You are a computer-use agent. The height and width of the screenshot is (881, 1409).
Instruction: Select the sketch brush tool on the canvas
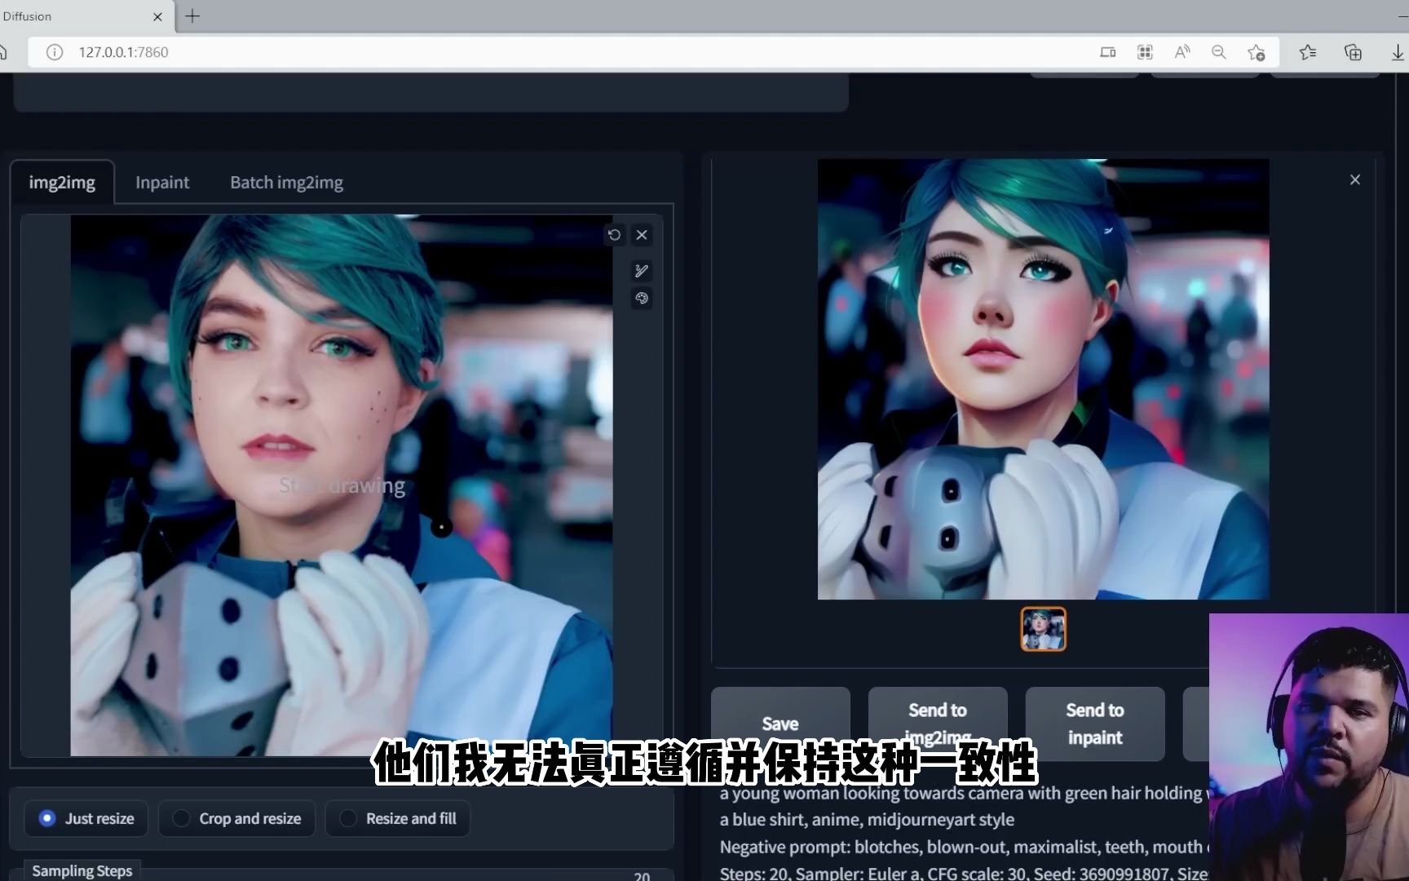(x=642, y=270)
